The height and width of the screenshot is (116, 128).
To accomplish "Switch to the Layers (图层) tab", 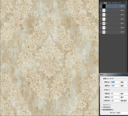I will click(101, 3).
